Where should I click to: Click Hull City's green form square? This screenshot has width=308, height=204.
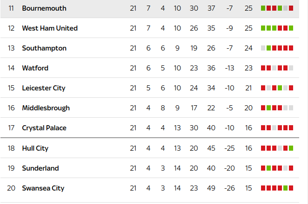tap(291, 148)
